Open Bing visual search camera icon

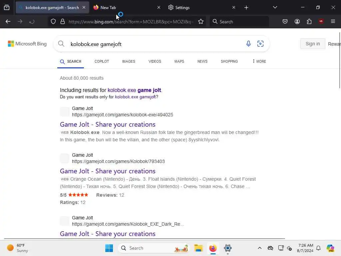click(x=260, y=44)
